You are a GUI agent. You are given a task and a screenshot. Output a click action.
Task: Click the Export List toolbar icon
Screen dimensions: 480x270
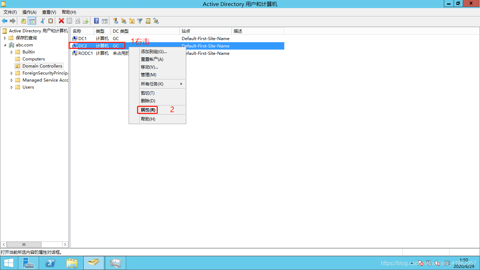85,21
